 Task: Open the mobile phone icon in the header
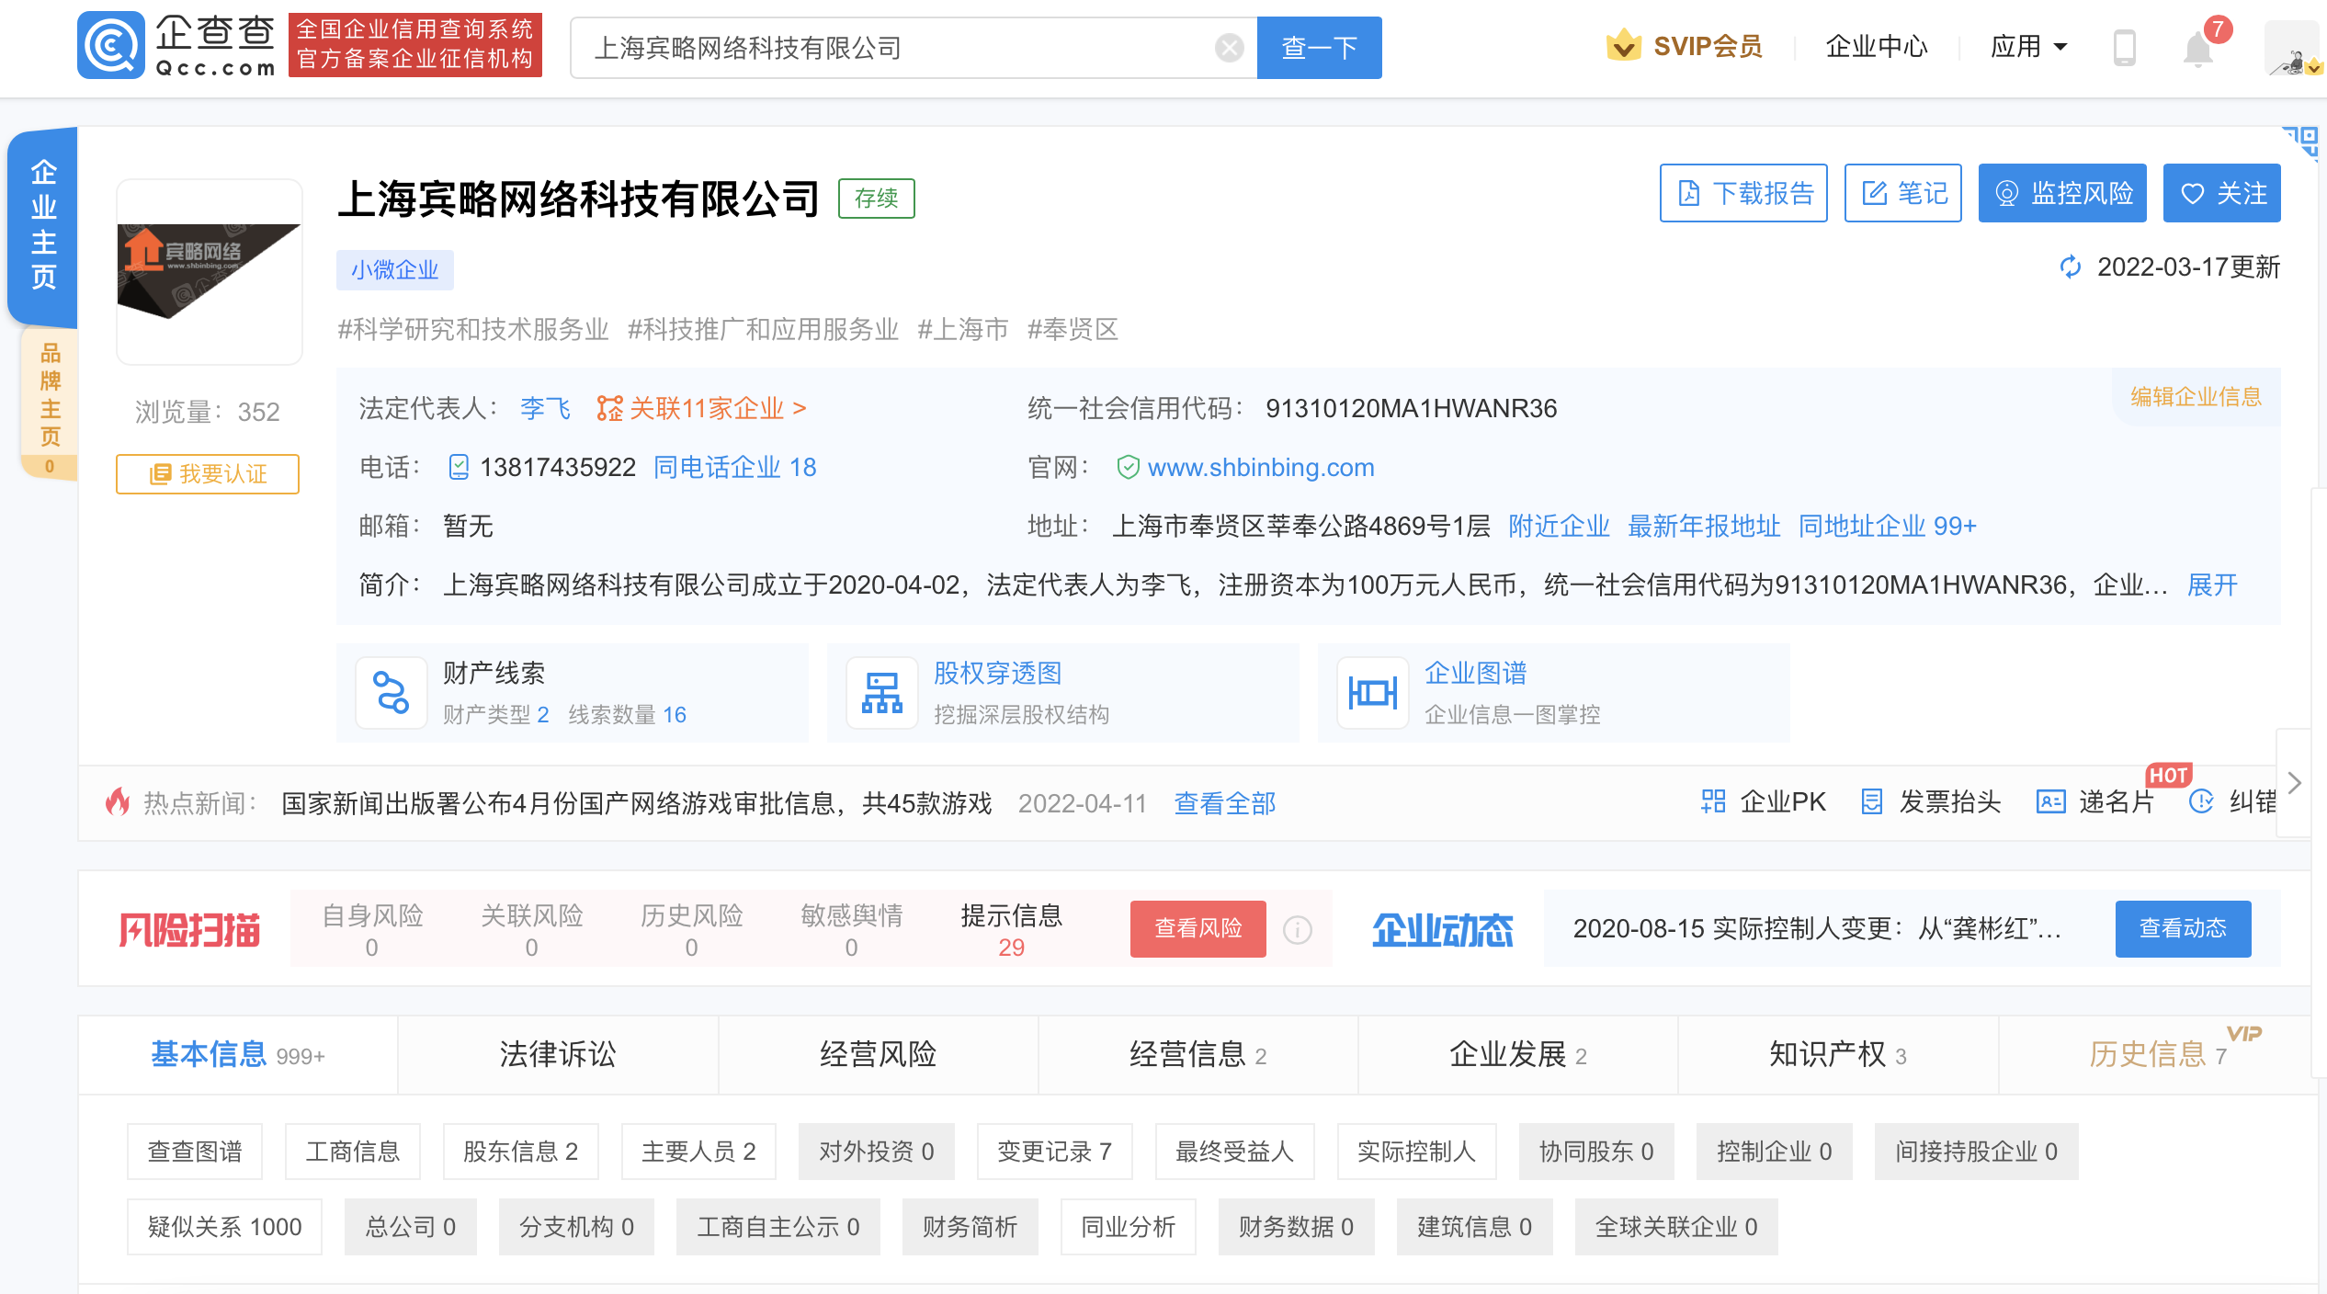tap(2124, 47)
